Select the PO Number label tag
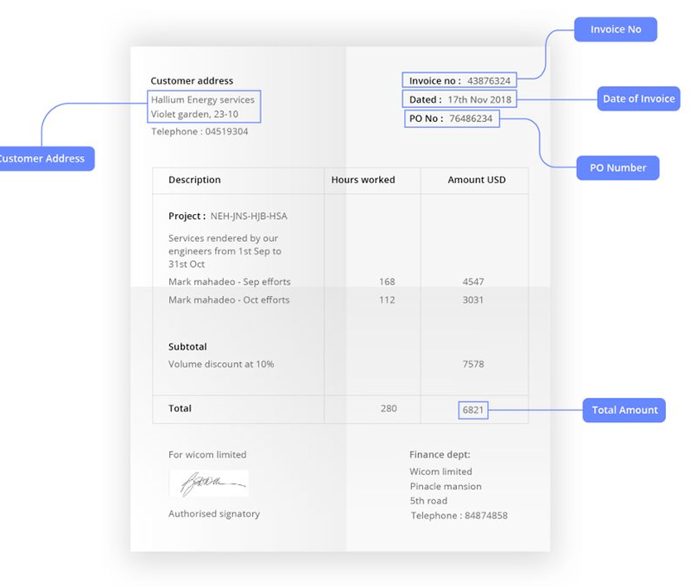The image size is (690, 587). click(x=618, y=167)
